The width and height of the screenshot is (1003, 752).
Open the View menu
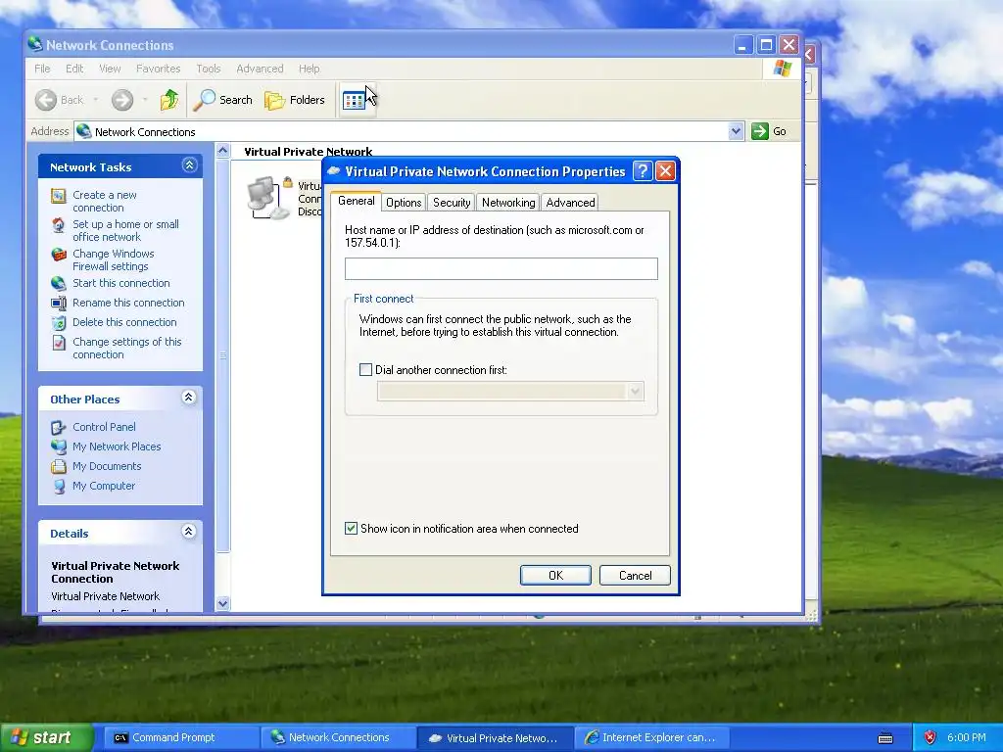tap(110, 69)
